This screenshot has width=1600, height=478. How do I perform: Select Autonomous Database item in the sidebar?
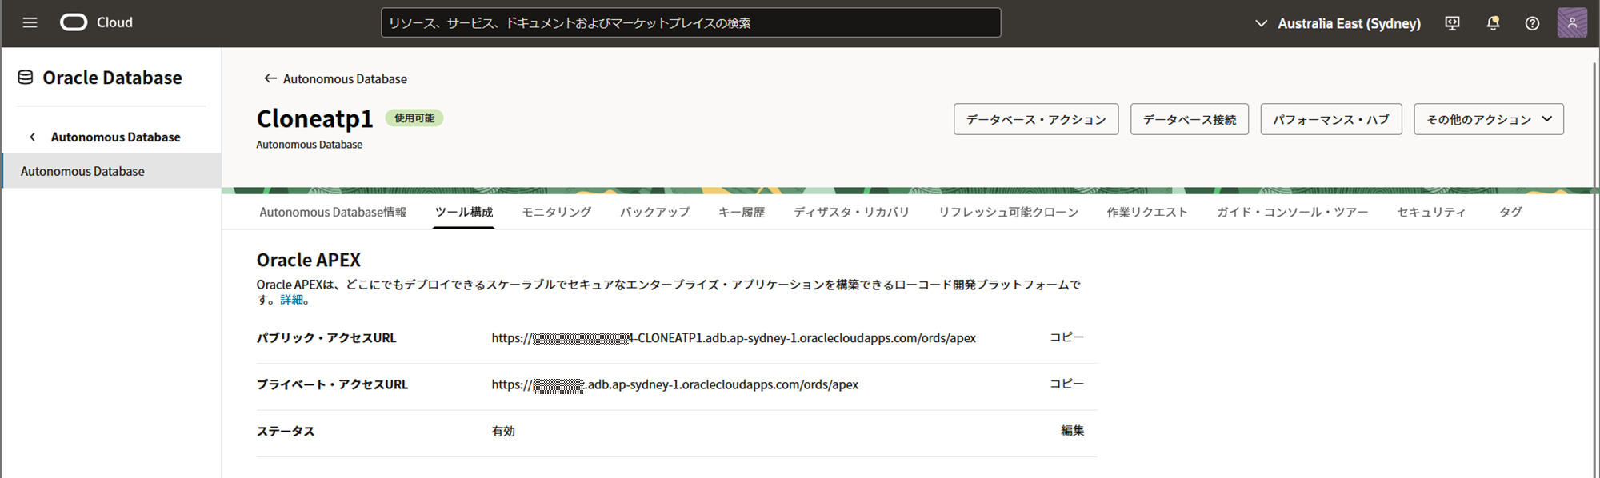[111, 171]
